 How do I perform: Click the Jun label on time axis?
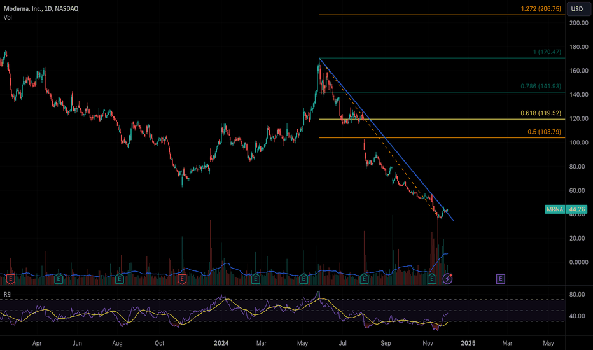tap(77, 343)
